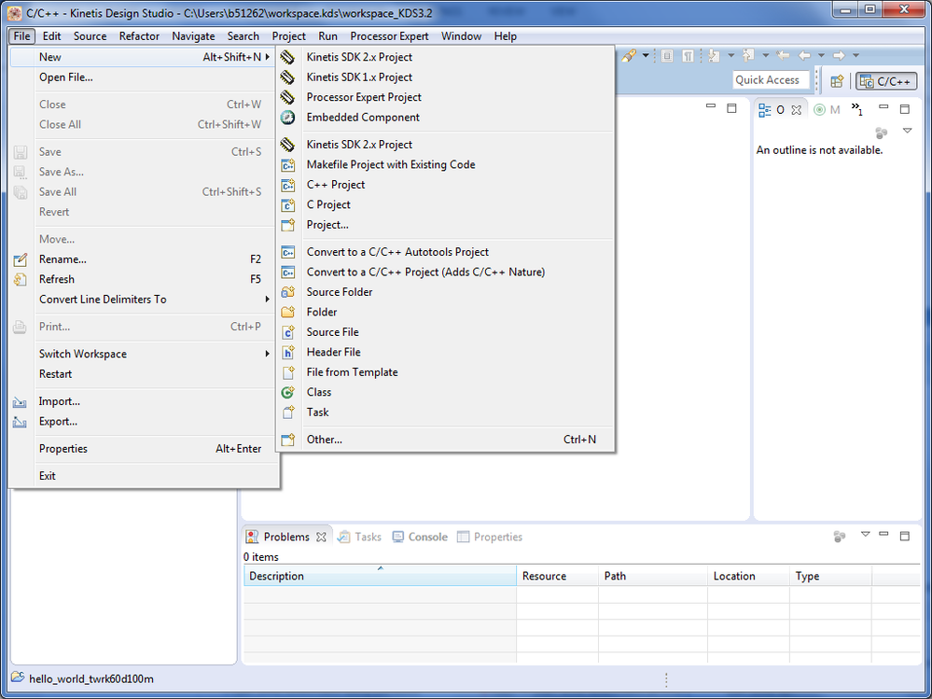Click the File from Template icon
This screenshot has width=932, height=699.
287,372
